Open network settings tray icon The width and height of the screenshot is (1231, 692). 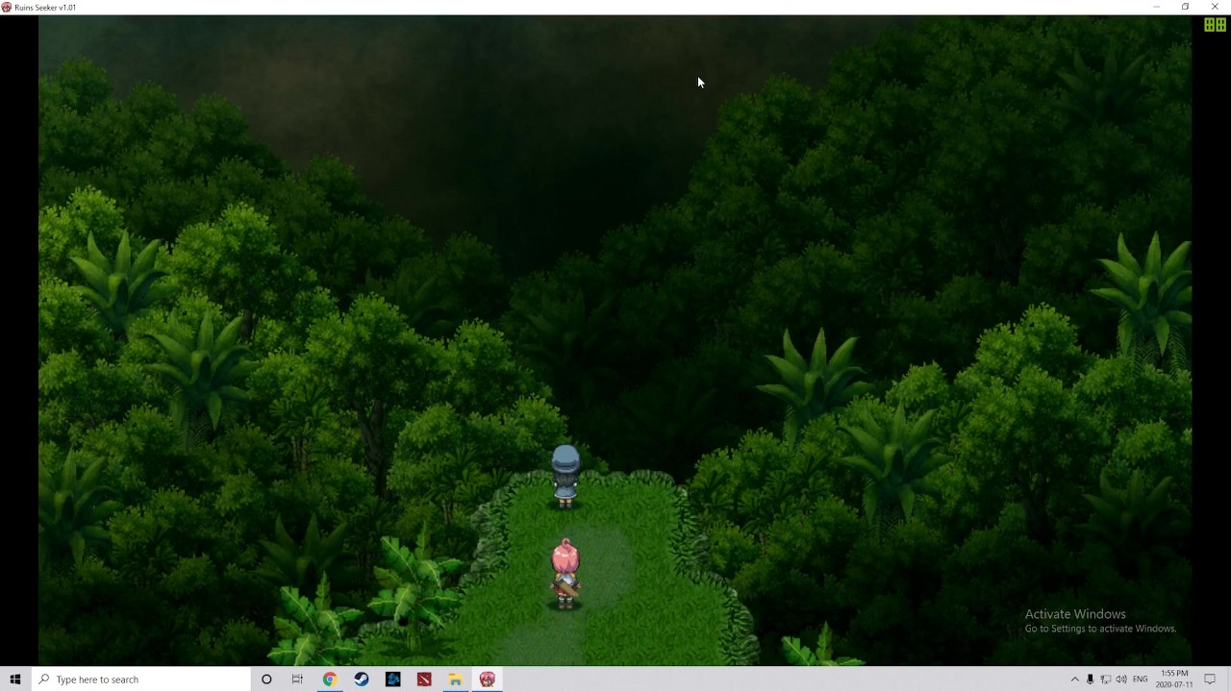(1106, 680)
